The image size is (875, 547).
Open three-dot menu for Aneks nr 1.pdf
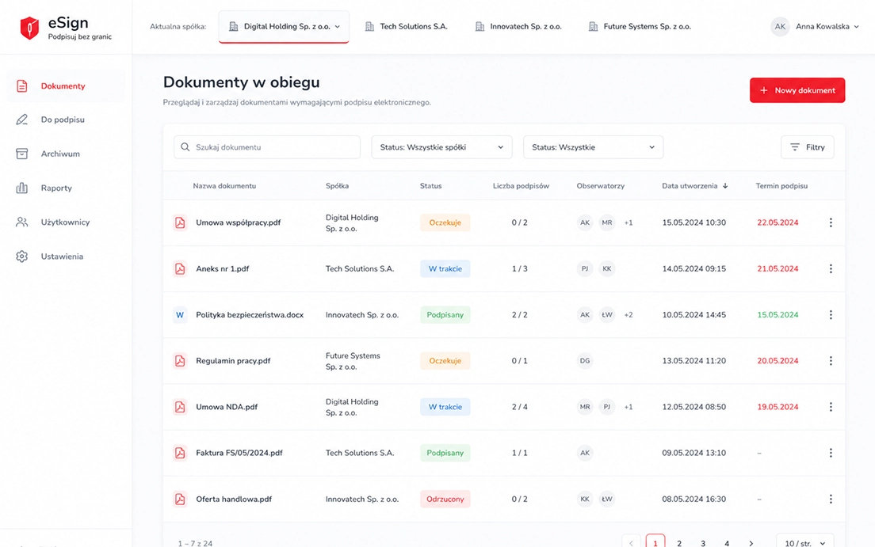tap(831, 269)
